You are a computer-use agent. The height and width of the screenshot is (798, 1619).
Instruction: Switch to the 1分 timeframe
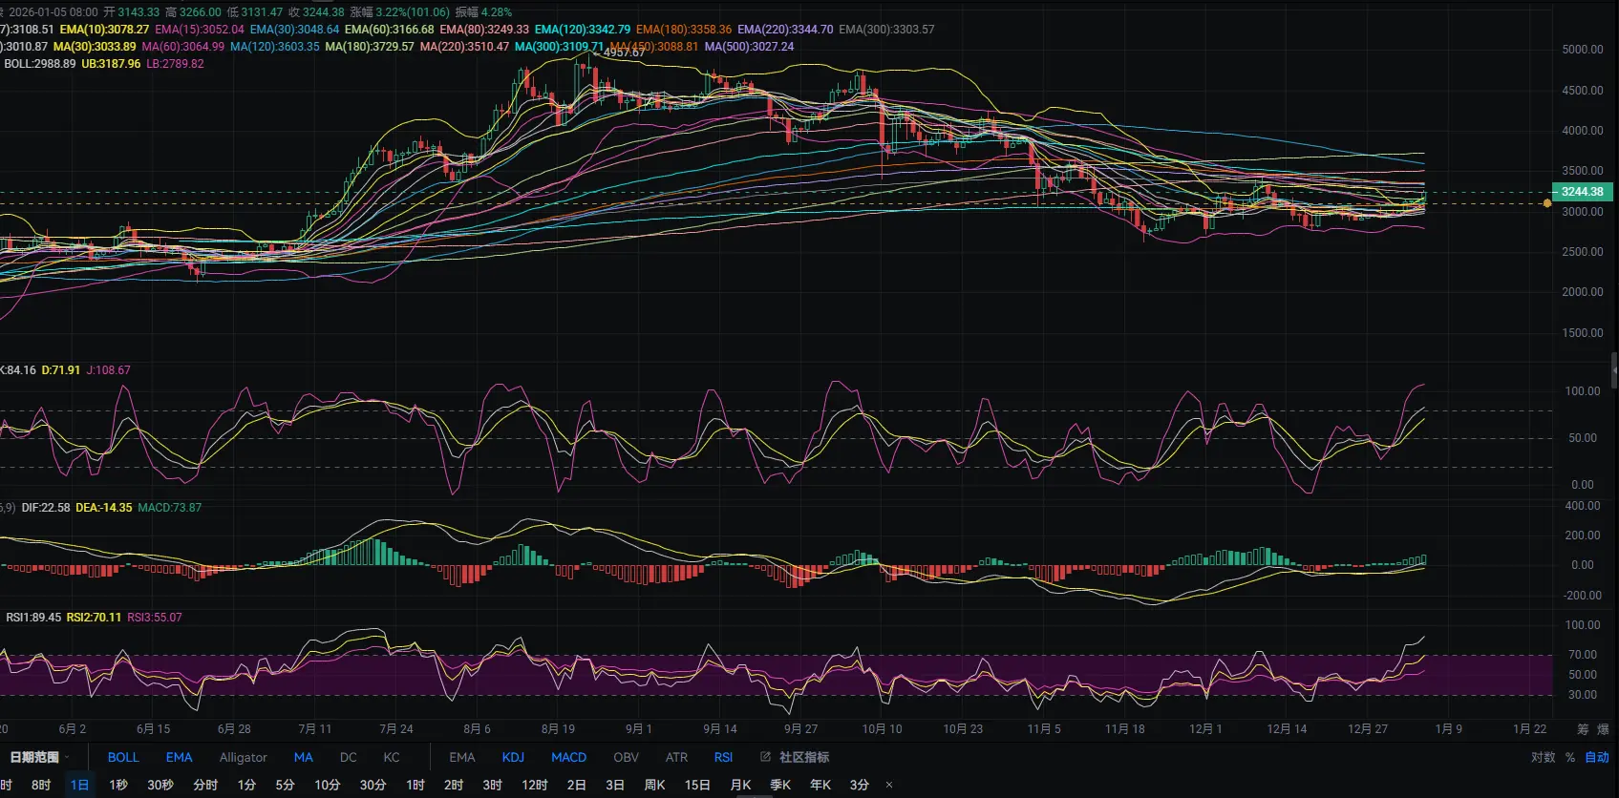click(246, 785)
